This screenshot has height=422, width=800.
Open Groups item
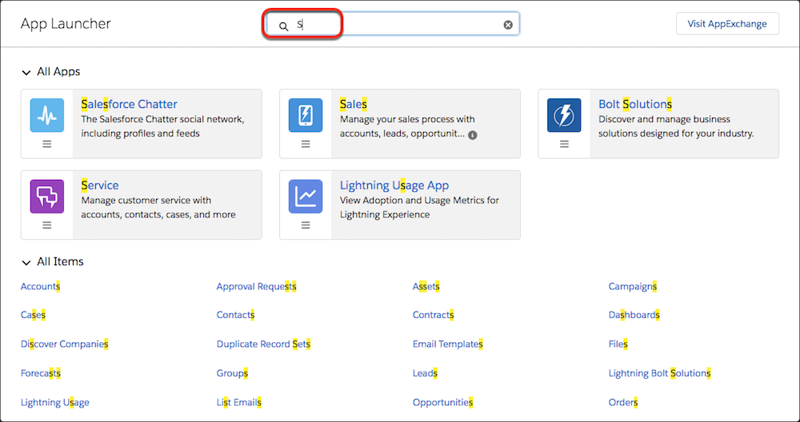tap(232, 373)
